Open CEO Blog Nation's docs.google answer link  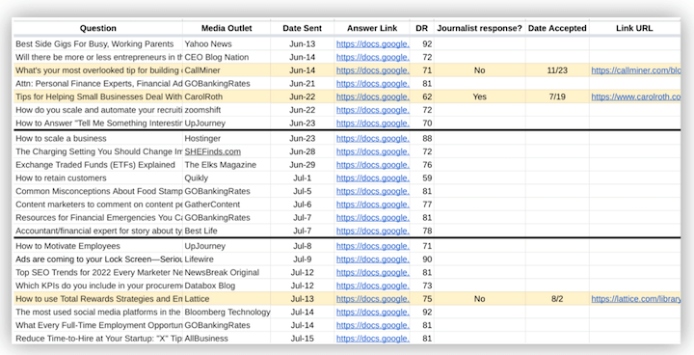pos(373,57)
